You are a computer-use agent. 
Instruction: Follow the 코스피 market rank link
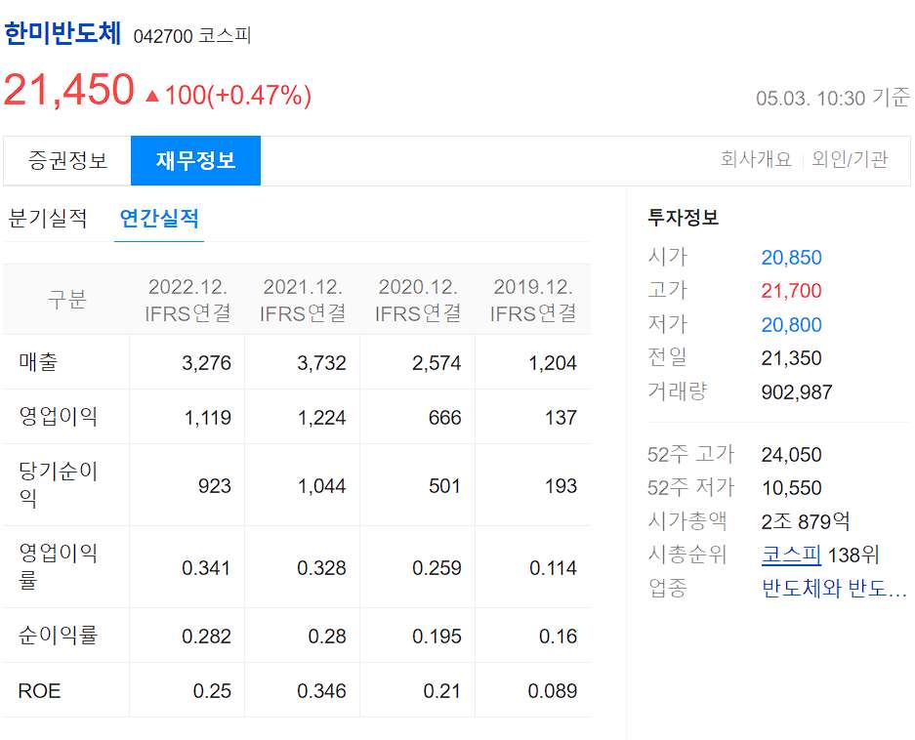(791, 555)
